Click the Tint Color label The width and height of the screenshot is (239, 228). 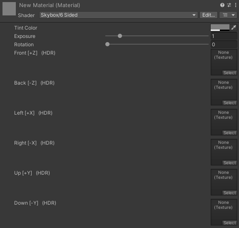26,28
